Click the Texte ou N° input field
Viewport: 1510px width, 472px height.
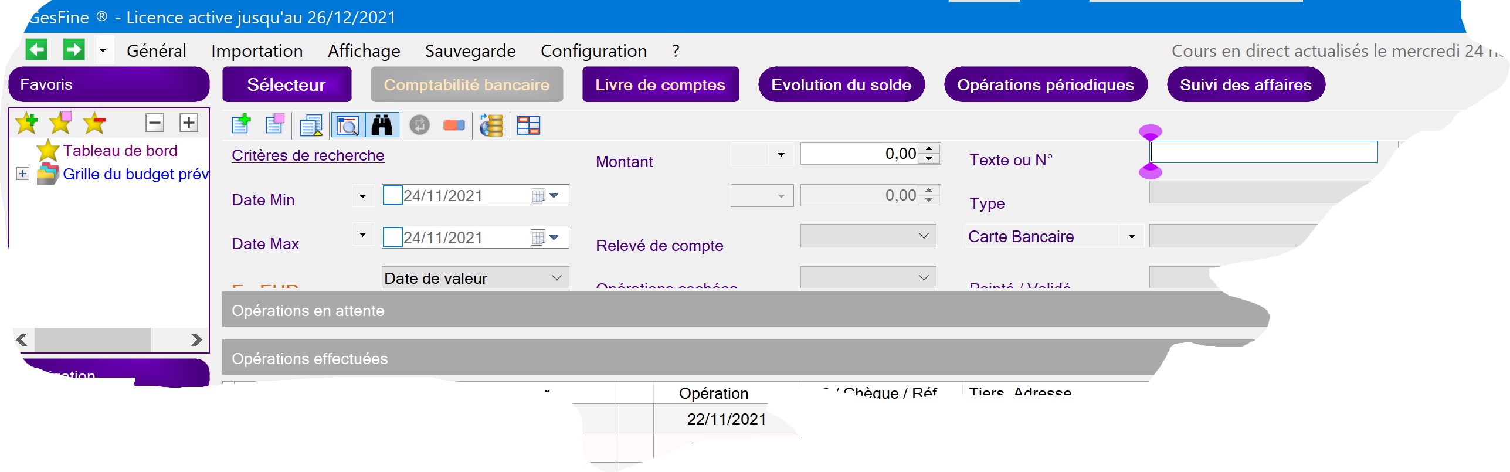coord(1264,152)
